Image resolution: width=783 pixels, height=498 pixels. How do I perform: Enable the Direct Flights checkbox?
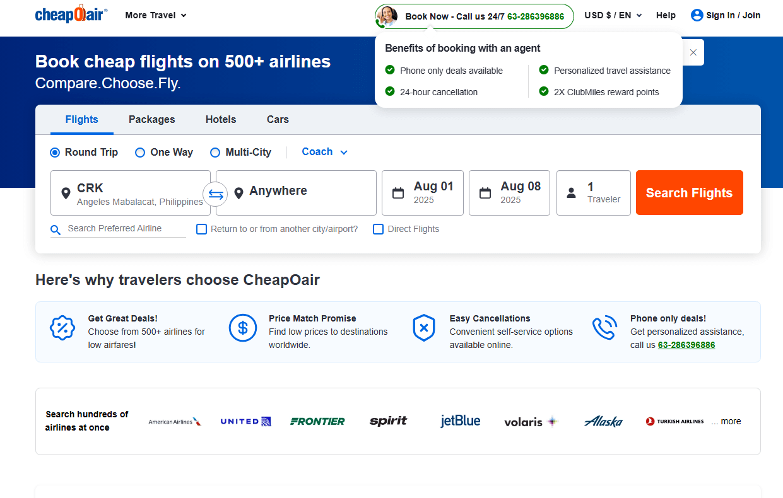[x=379, y=229]
